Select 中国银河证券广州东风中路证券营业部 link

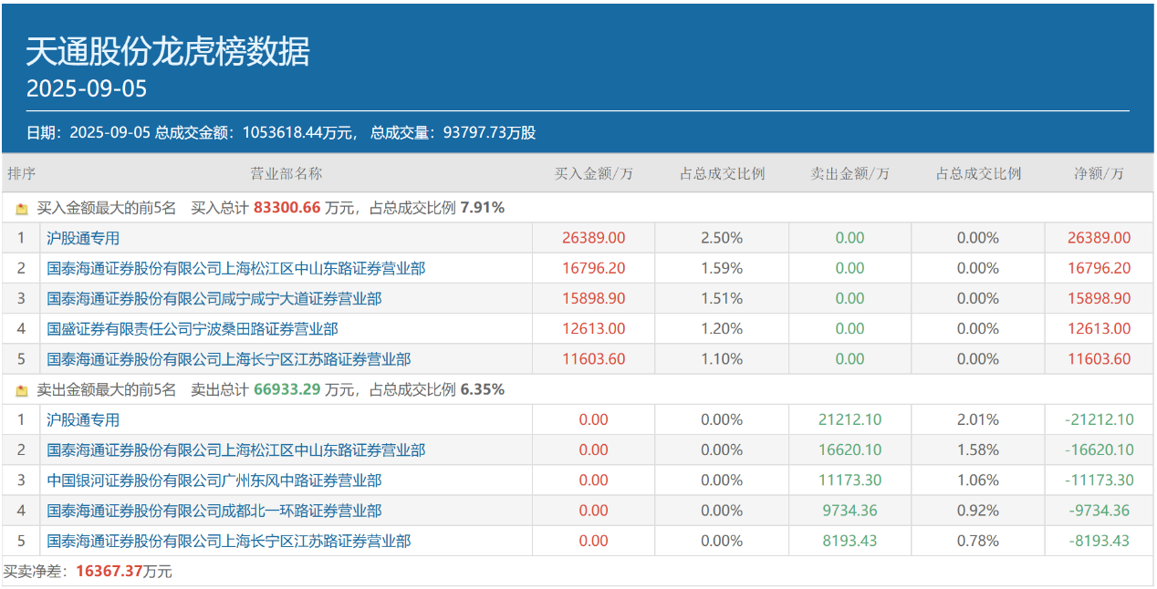[x=214, y=480]
